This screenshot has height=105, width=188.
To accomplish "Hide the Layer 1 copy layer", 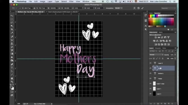I will pos(150,84).
